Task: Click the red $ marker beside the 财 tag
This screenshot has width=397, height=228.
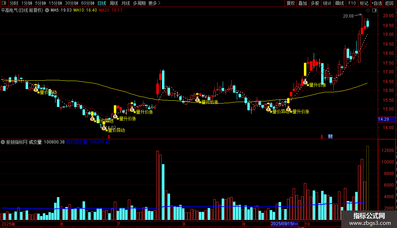Action: pyautogui.click(x=322, y=137)
